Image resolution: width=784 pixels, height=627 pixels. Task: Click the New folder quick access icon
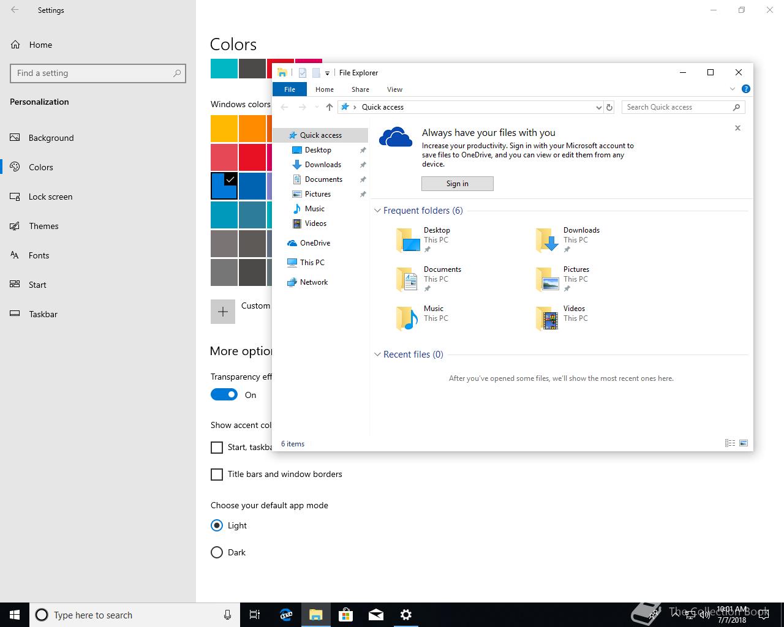click(x=316, y=73)
